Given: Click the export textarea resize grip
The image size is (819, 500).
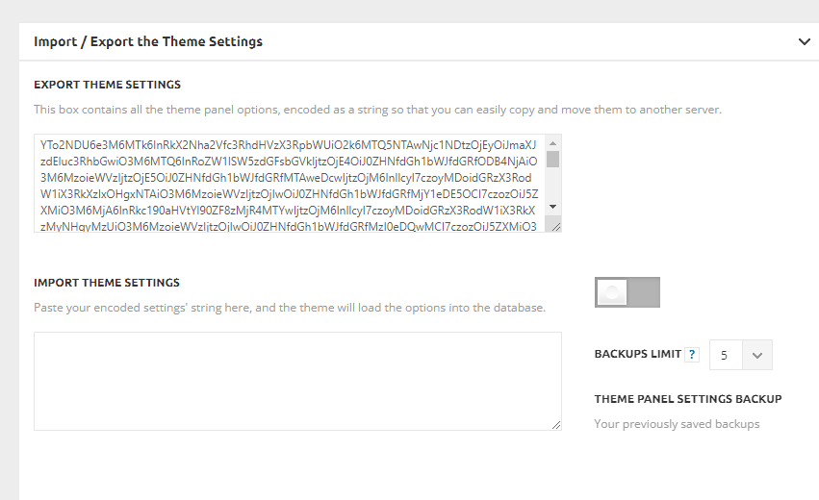Looking at the screenshot, I should coord(555,227).
